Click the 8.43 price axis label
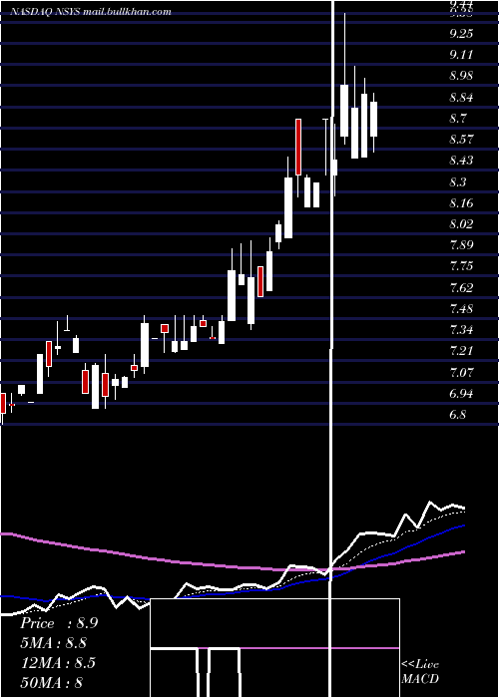The image size is (499, 698). click(x=461, y=161)
